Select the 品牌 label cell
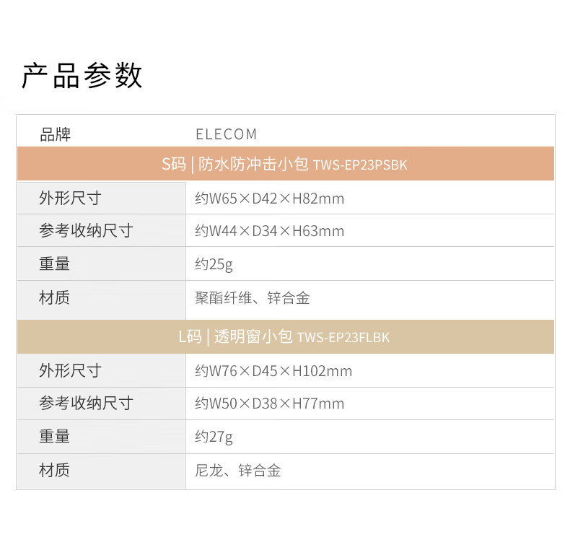Image resolution: width=570 pixels, height=545 pixels. [x=56, y=134]
